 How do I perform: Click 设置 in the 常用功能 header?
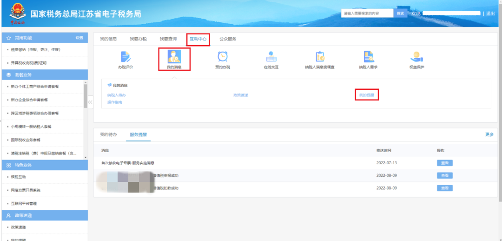point(79,38)
